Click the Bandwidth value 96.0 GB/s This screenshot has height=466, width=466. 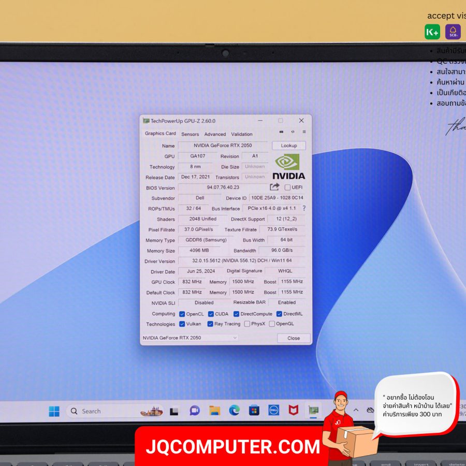coord(282,250)
